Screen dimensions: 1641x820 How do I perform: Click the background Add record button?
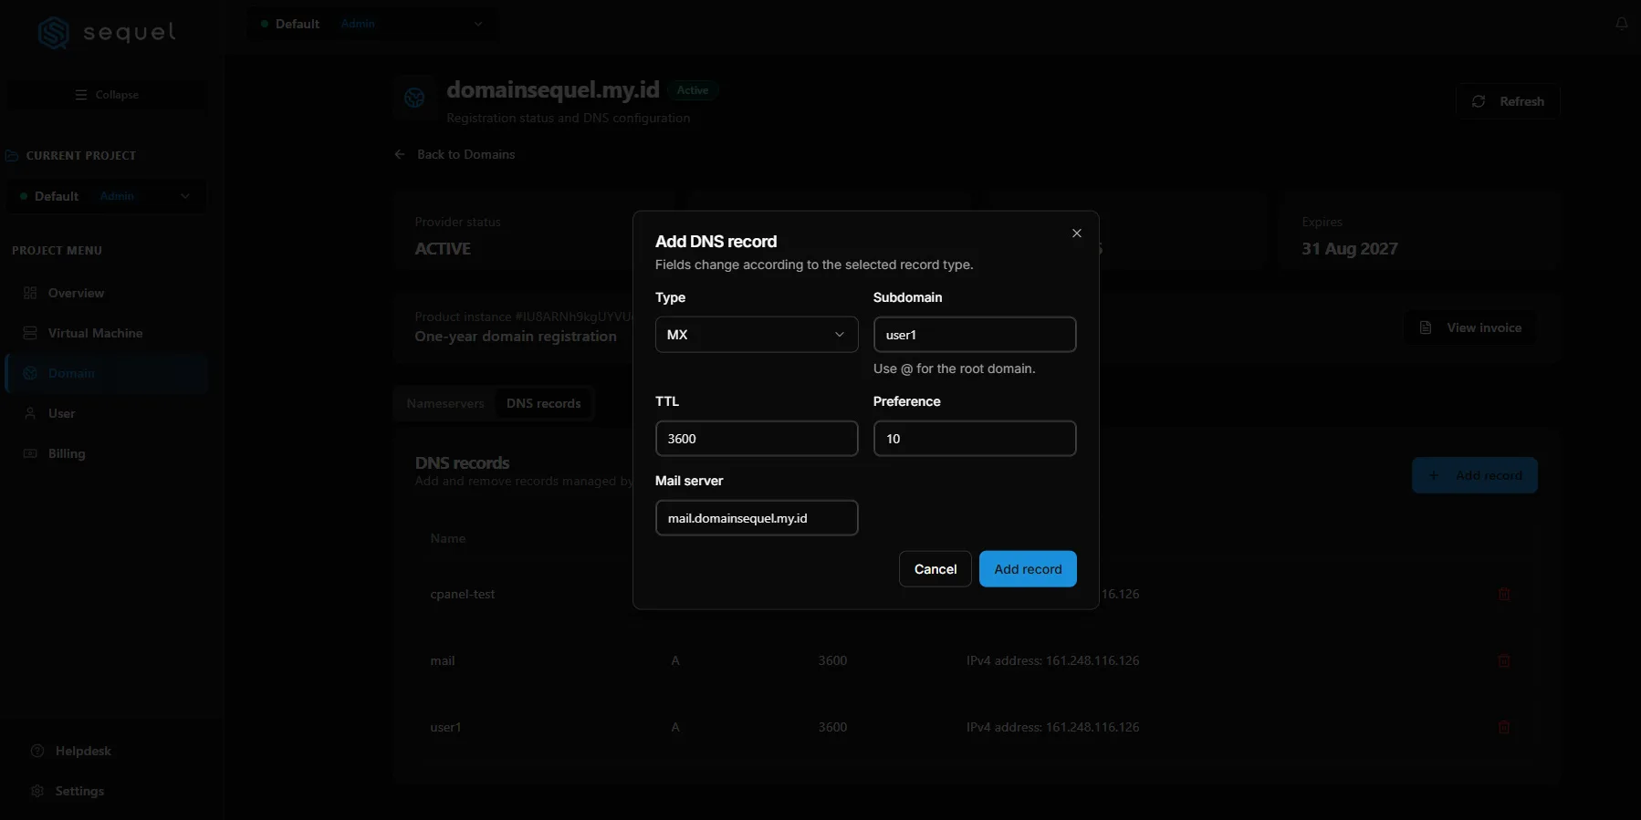(x=1475, y=475)
